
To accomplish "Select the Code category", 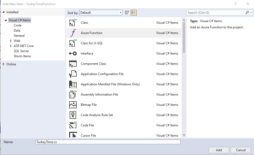I will 18,25.
